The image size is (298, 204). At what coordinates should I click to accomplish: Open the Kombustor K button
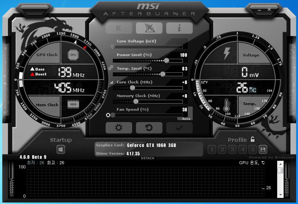point(119,28)
